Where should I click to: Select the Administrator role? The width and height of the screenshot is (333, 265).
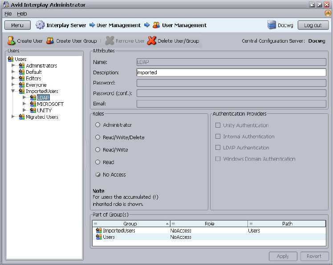click(97, 125)
